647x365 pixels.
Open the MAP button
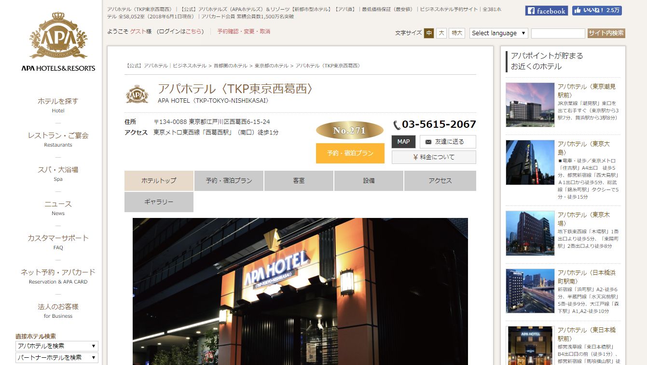click(x=403, y=142)
